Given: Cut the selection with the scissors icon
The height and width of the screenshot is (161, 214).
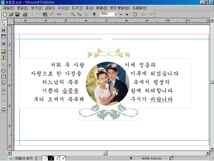Looking at the screenshot, I should pyautogui.click(x=33, y=14).
